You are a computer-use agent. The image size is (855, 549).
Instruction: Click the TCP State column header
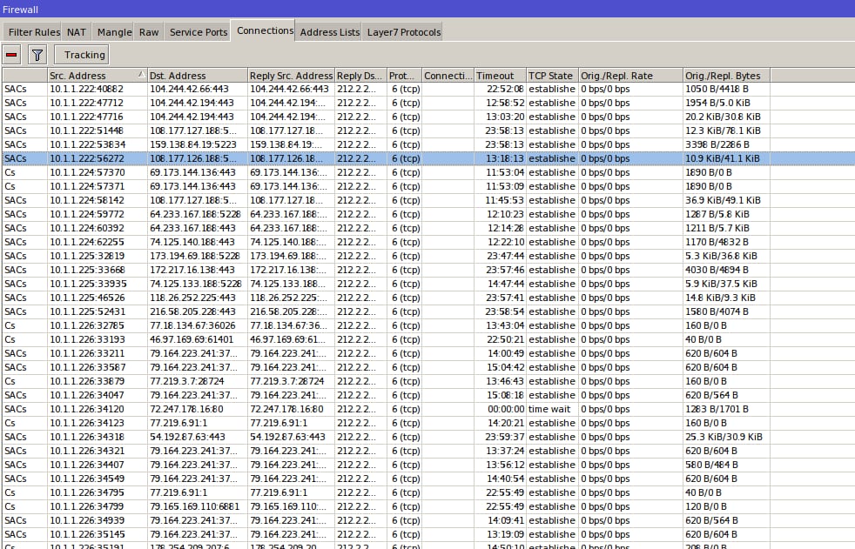pyautogui.click(x=552, y=75)
